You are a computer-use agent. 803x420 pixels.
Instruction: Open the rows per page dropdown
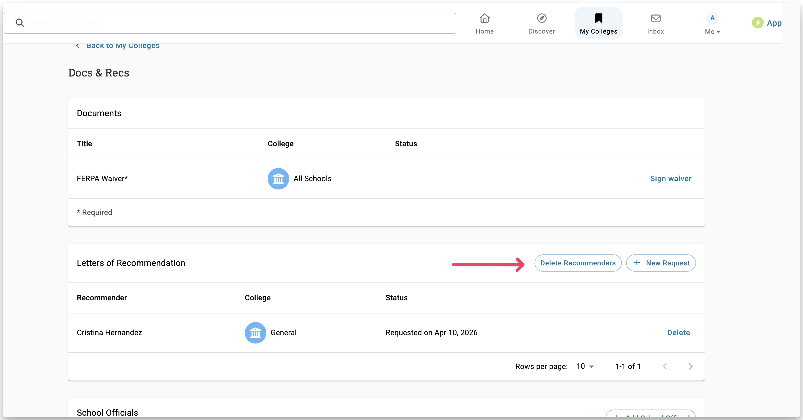click(x=585, y=366)
